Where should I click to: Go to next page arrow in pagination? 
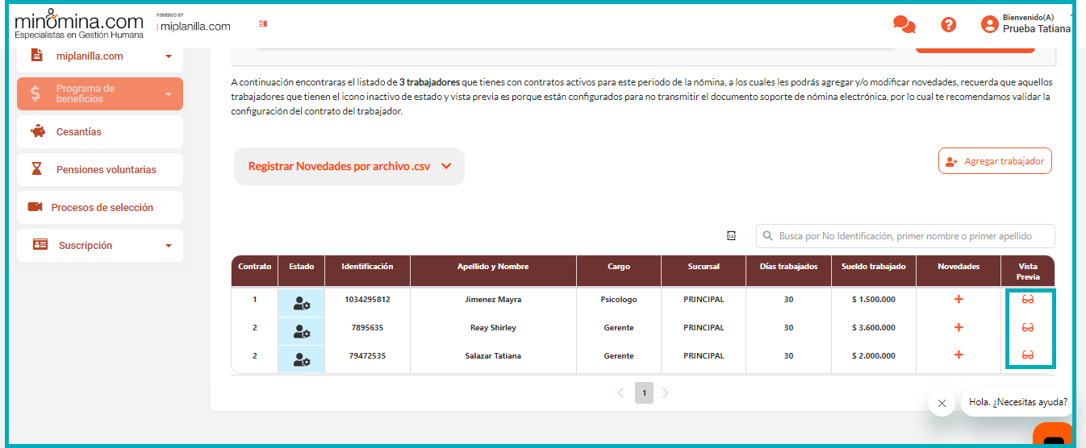[x=666, y=393]
